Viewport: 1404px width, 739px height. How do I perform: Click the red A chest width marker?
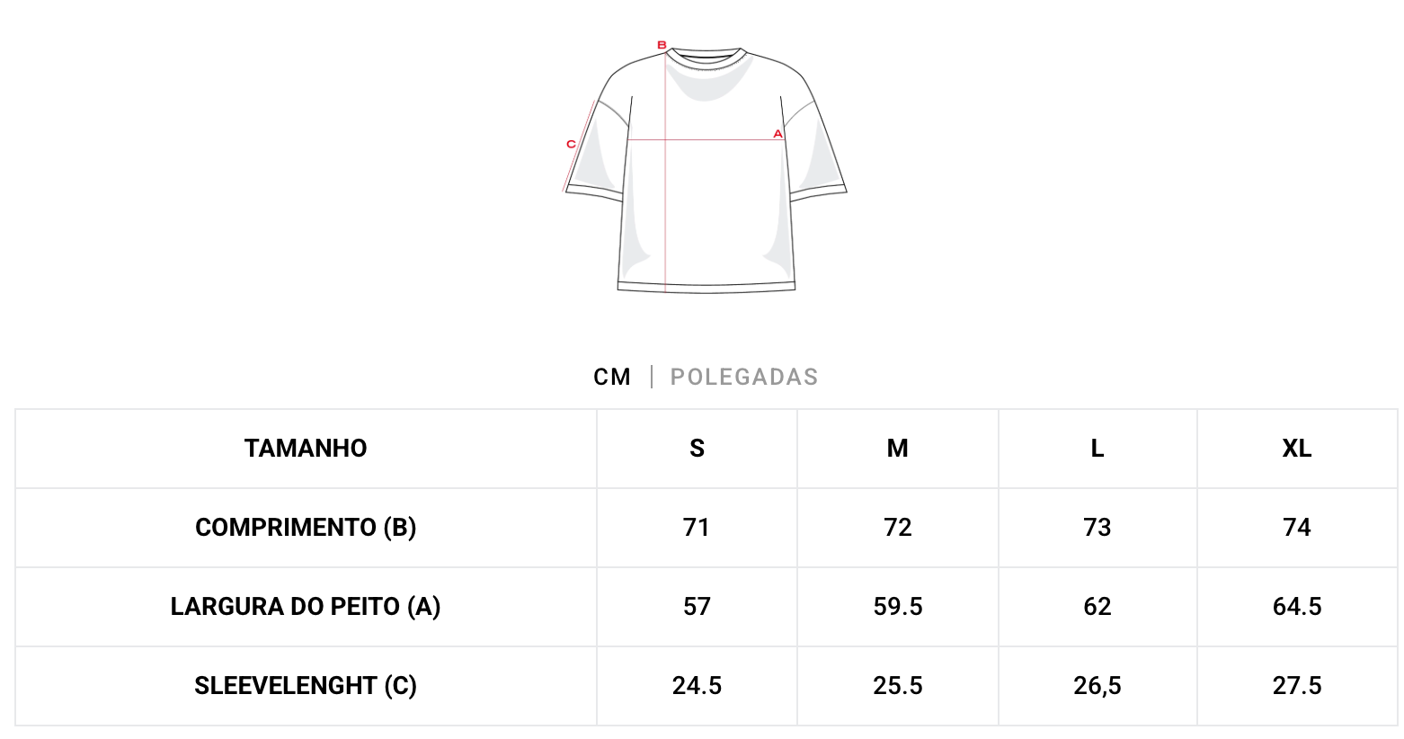click(x=778, y=134)
